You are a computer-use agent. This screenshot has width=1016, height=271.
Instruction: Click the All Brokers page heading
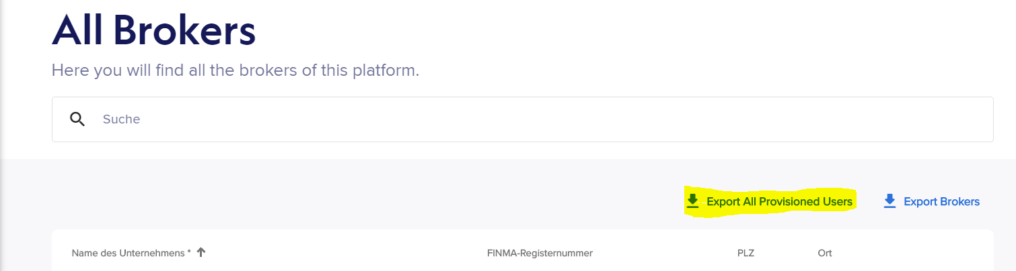153,30
